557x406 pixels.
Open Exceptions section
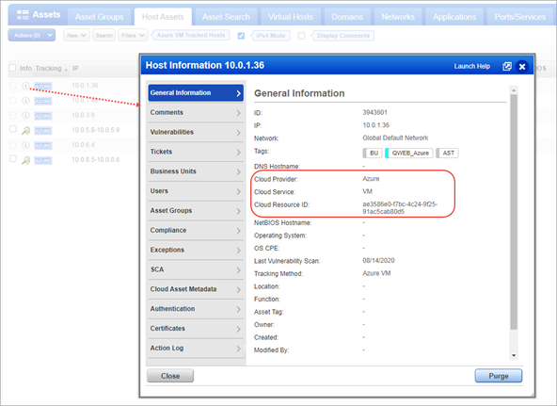196,250
